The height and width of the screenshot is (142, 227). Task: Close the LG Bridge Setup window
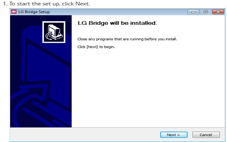[218, 12]
